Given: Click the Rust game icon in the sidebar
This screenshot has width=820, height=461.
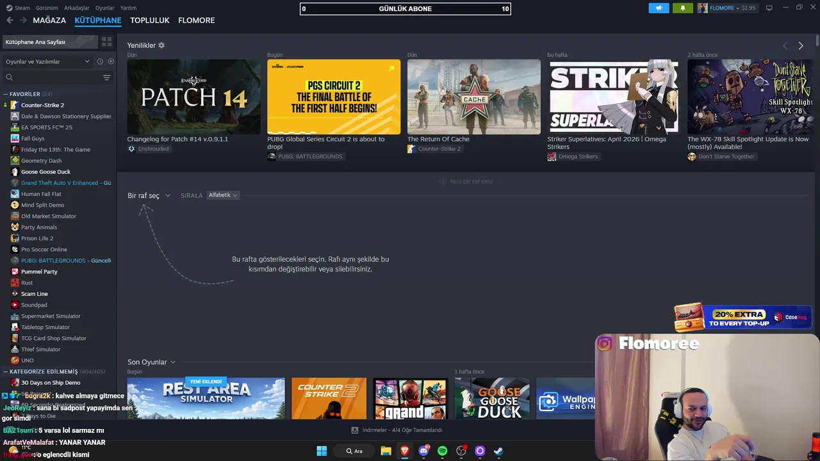Looking at the screenshot, I should pyautogui.click(x=15, y=282).
